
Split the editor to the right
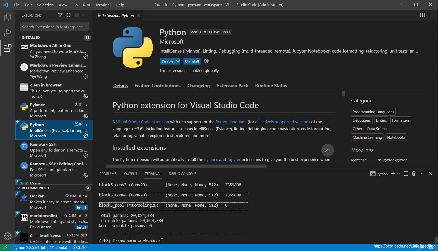(422, 15)
